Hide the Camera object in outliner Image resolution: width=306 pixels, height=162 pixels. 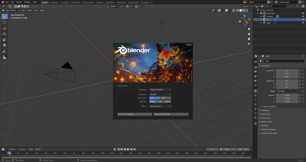[303, 17]
